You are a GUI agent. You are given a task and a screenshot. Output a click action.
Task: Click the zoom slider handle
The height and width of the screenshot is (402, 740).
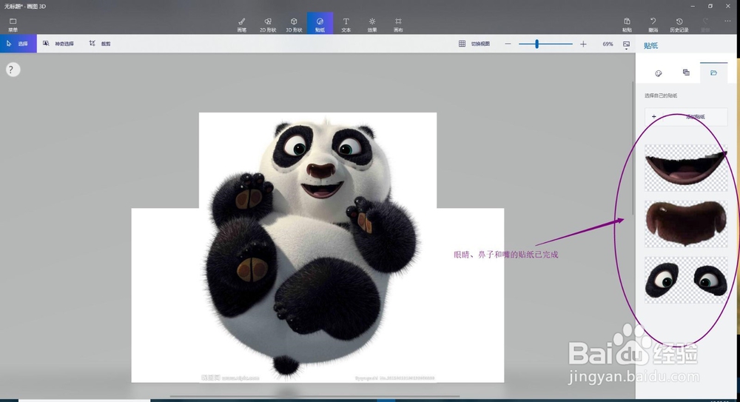(536, 44)
